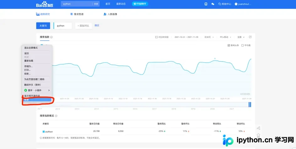Click the 确定 link
Screen dimensions: 296x149
click(x=97, y=25)
